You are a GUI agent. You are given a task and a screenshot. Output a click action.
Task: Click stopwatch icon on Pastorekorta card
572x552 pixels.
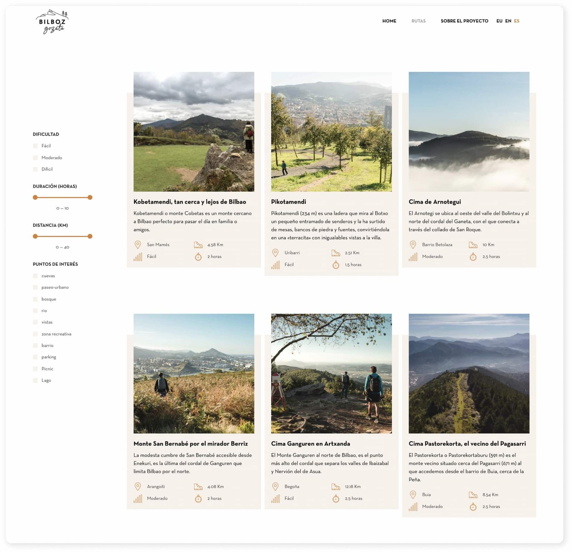point(473,507)
